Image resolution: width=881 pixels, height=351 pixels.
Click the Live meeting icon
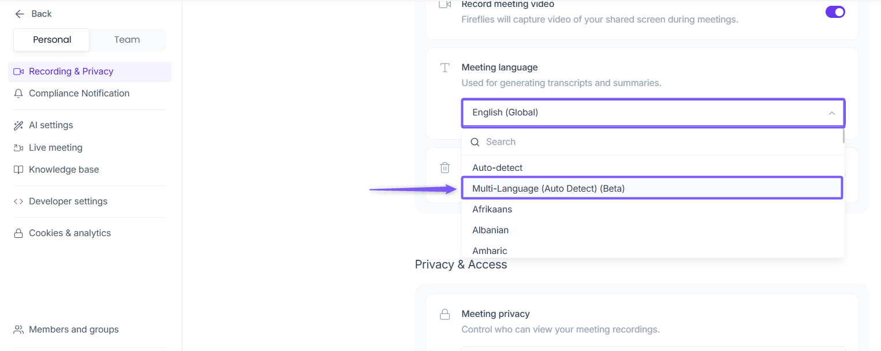(18, 148)
